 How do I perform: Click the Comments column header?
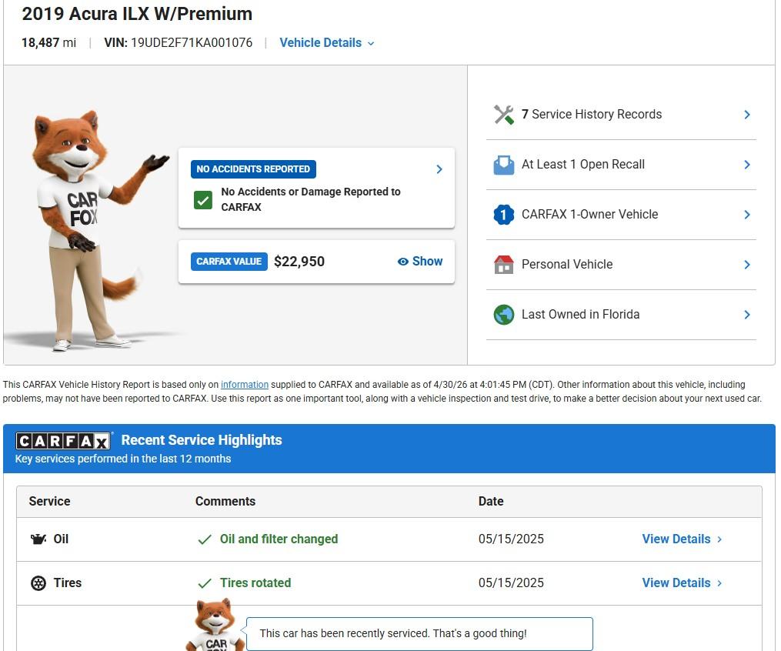click(x=225, y=502)
